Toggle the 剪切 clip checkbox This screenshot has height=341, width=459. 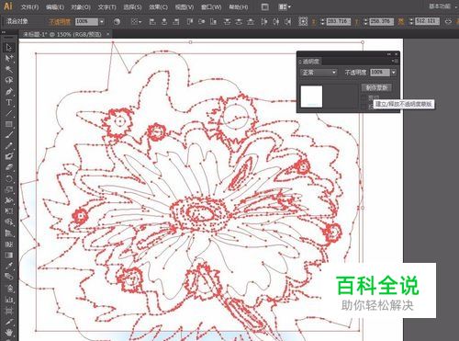(x=364, y=97)
